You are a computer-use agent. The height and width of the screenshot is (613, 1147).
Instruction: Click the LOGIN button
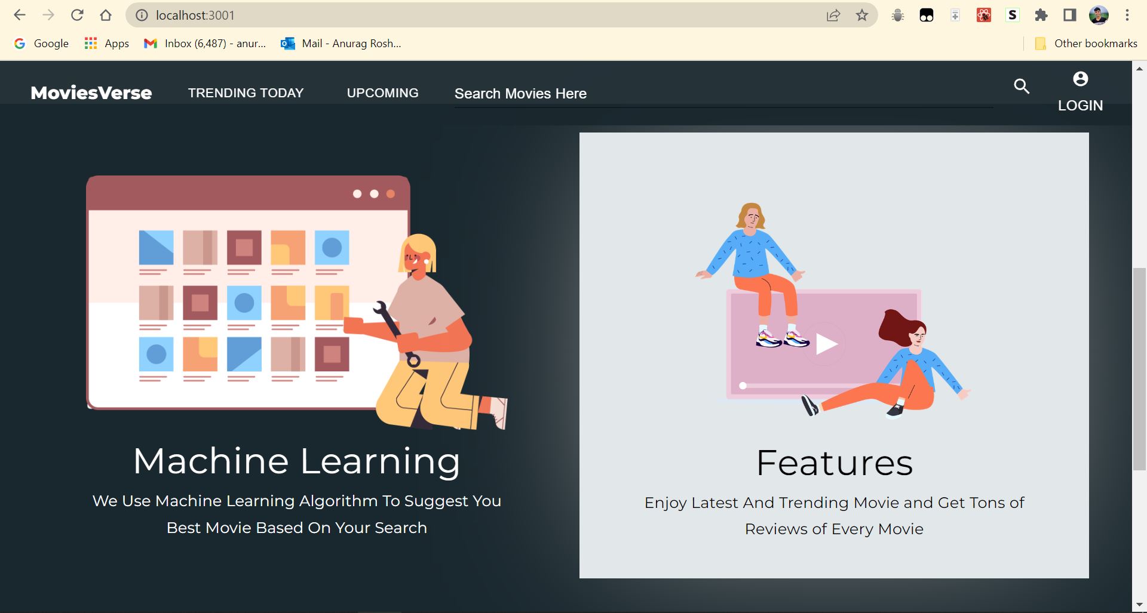pyautogui.click(x=1080, y=106)
